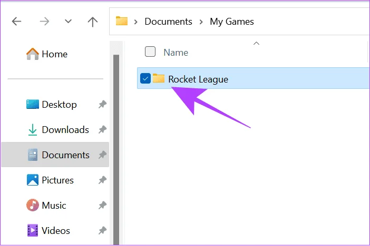
Task: Click the pin icon beside Videos
Action: pyautogui.click(x=102, y=230)
